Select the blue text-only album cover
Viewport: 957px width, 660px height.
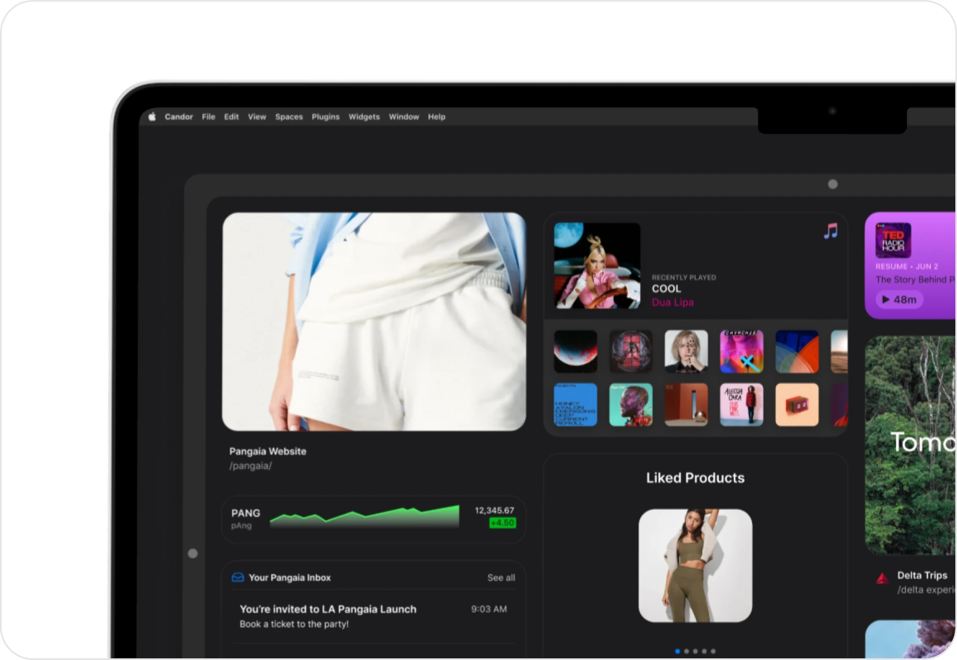(576, 405)
